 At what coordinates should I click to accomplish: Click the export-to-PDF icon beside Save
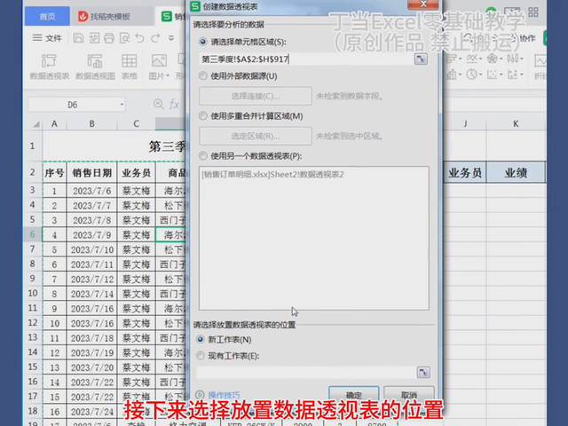(x=94, y=38)
